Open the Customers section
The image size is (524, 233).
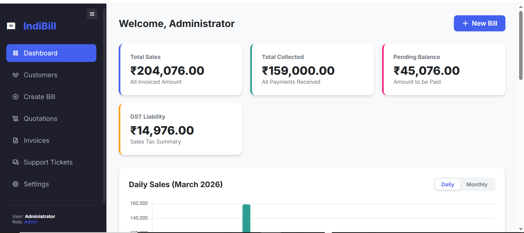40,75
